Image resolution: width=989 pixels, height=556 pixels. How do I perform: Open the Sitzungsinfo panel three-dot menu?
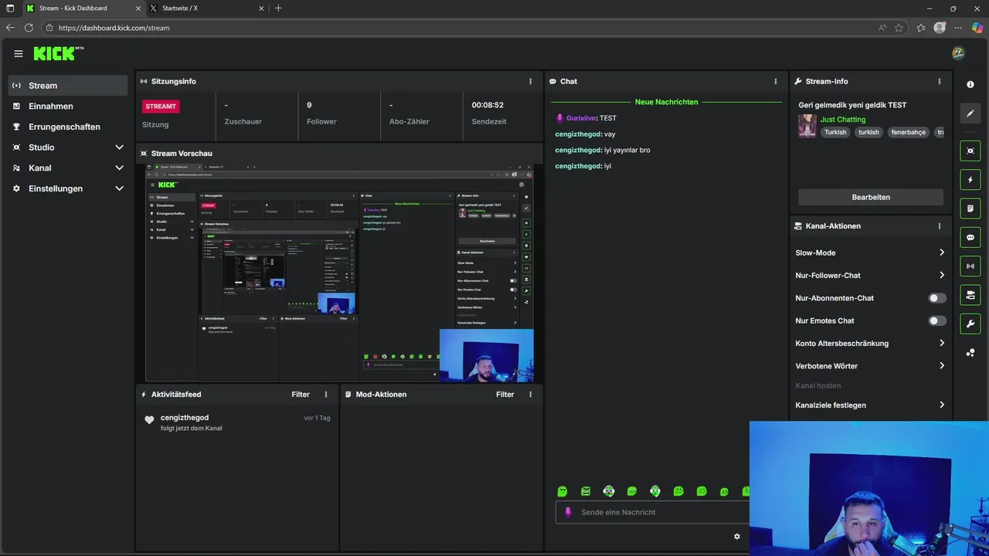click(530, 81)
